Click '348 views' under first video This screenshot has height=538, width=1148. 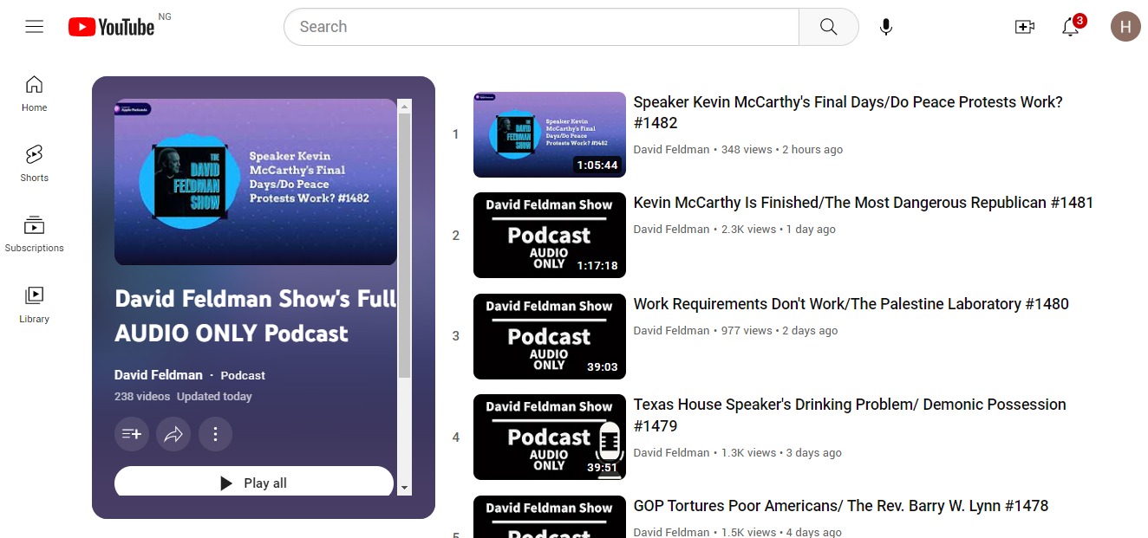coord(747,149)
